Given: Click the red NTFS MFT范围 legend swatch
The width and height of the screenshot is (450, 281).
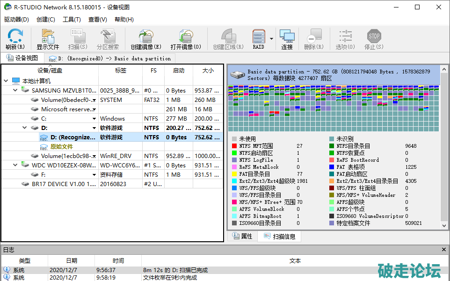Looking at the screenshot, I should tap(234, 146).
